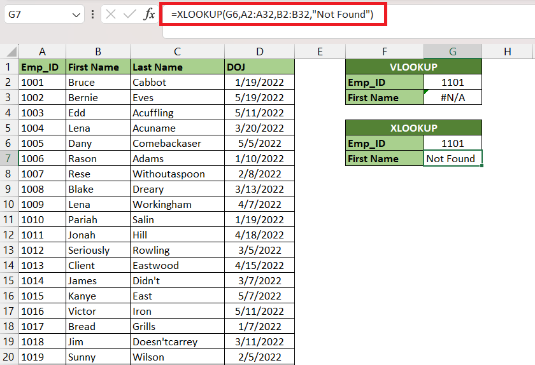Click the formula bar options dots
This screenshot has width=535, height=365.
[92, 15]
